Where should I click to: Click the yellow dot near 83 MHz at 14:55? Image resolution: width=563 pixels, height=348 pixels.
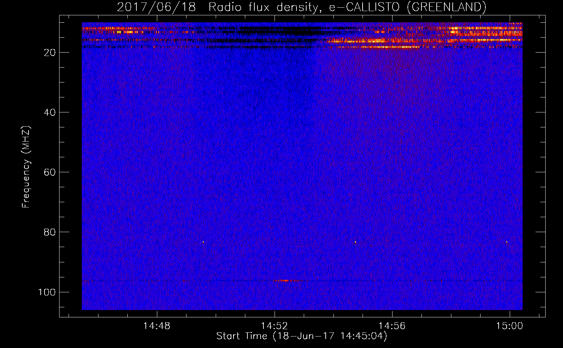coord(355,242)
